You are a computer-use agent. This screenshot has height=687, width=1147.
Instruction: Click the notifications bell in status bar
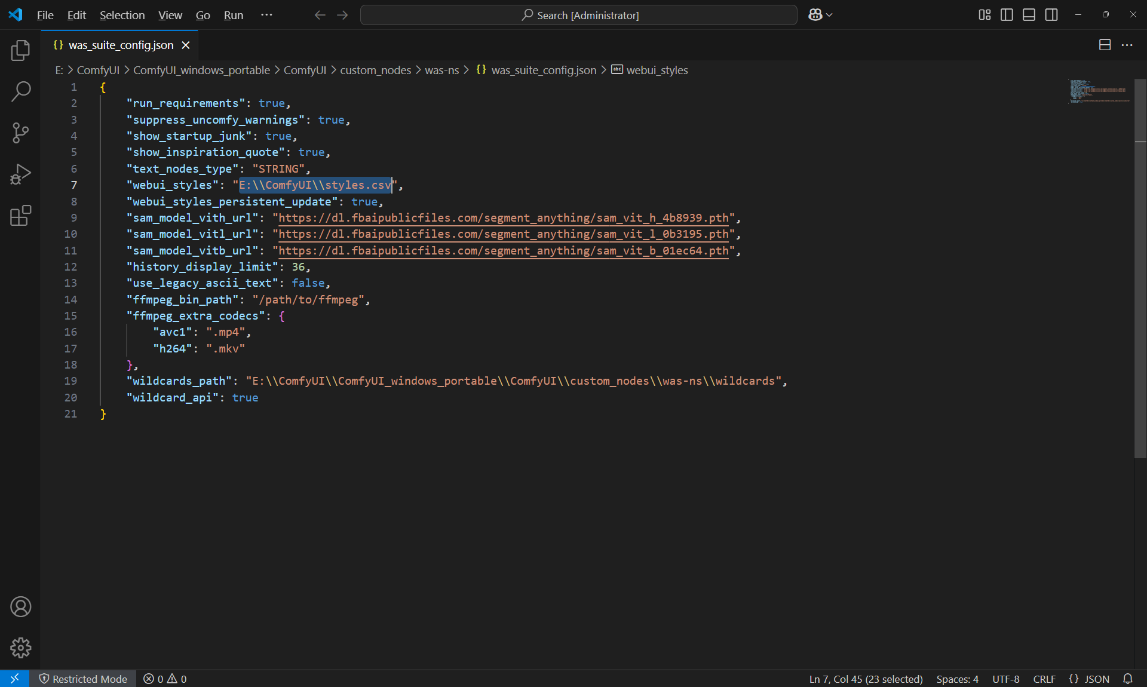(1128, 679)
